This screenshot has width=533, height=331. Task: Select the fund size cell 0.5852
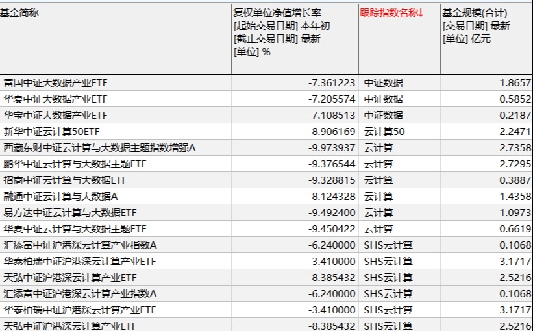515,99
